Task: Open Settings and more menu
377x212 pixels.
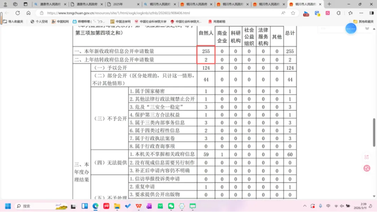Action: point(361,13)
